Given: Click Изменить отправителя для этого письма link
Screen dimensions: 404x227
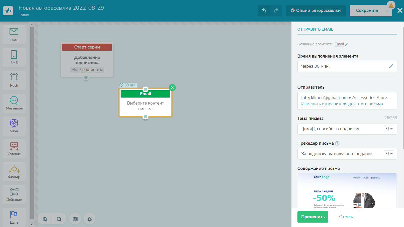Looking at the screenshot, I should tap(342, 104).
